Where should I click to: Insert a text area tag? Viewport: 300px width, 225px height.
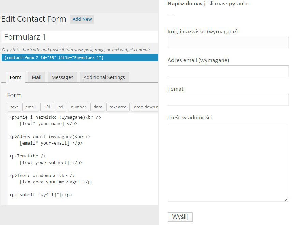click(118, 107)
